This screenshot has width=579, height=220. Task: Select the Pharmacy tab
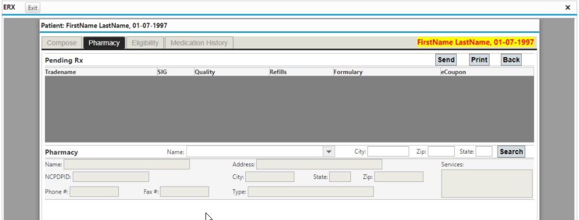click(x=104, y=43)
